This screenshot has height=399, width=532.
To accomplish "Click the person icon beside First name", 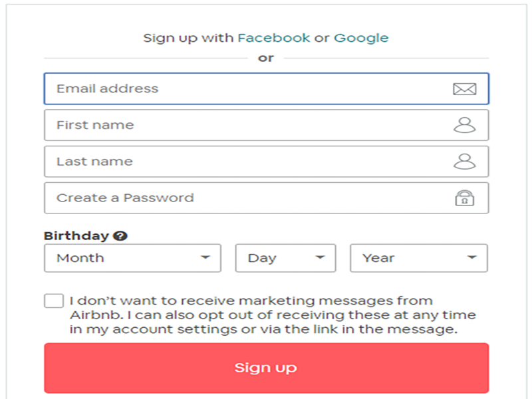I will tap(464, 125).
